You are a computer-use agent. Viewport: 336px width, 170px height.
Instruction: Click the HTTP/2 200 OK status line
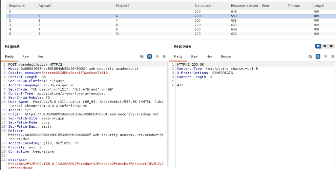point(190,65)
